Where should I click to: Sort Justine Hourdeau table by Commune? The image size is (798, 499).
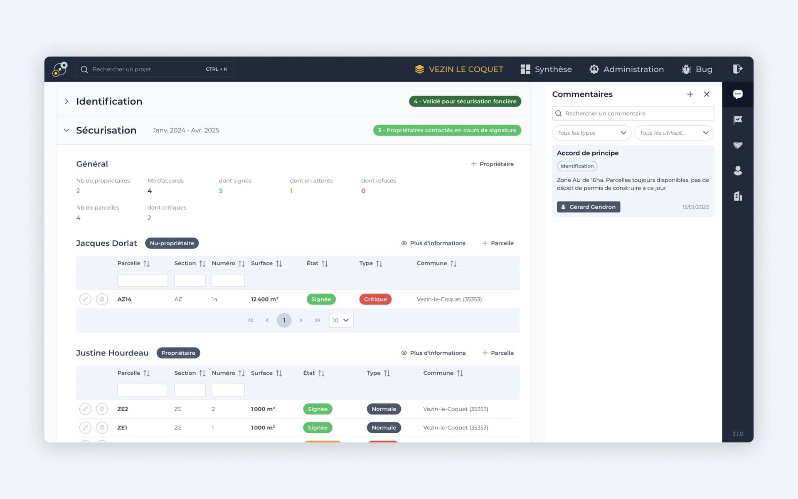click(x=460, y=373)
